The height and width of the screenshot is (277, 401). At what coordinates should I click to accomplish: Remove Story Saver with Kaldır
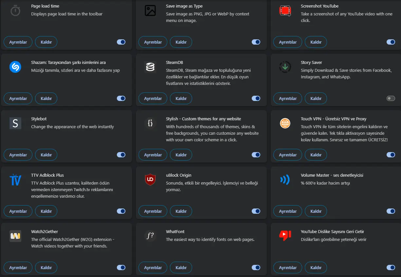tap(316, 98)
